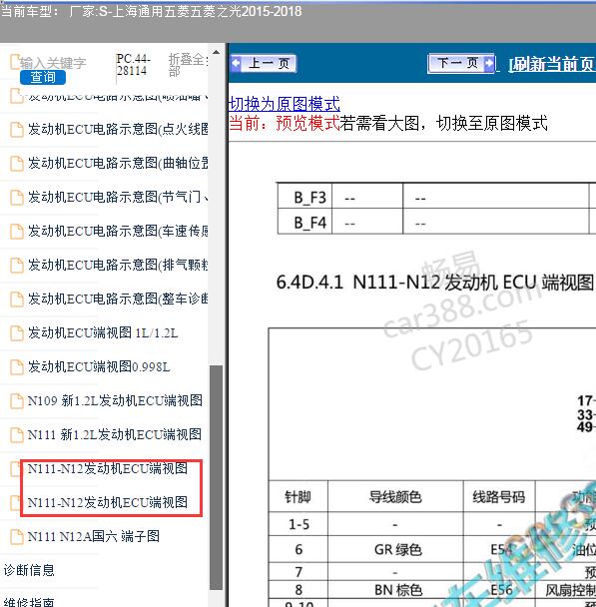Image resolution: width=596 pixels, height=607 pixels.
Task: Go to next page with 下一页
Action: 461,63
